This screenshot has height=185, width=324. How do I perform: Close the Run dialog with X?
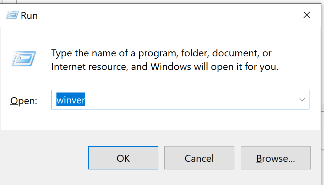click(306, 15)
